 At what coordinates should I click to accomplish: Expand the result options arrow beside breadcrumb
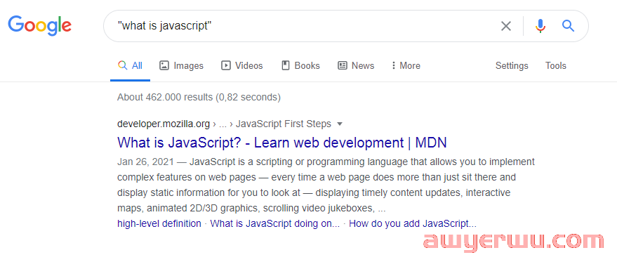tap(340, 124)
